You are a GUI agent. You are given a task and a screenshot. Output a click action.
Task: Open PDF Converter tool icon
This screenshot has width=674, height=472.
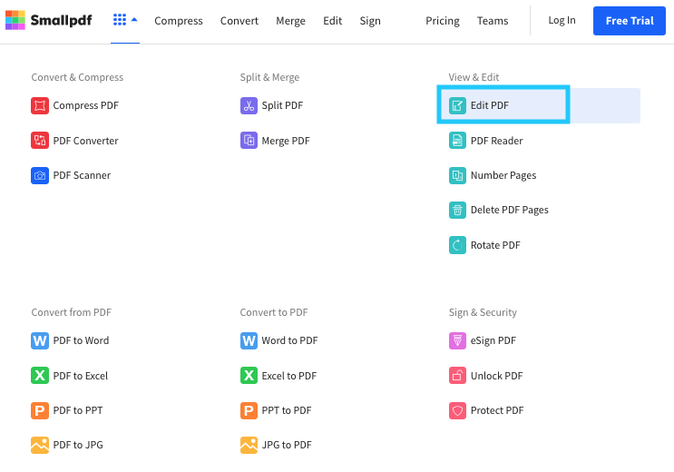tap(39, 141)
